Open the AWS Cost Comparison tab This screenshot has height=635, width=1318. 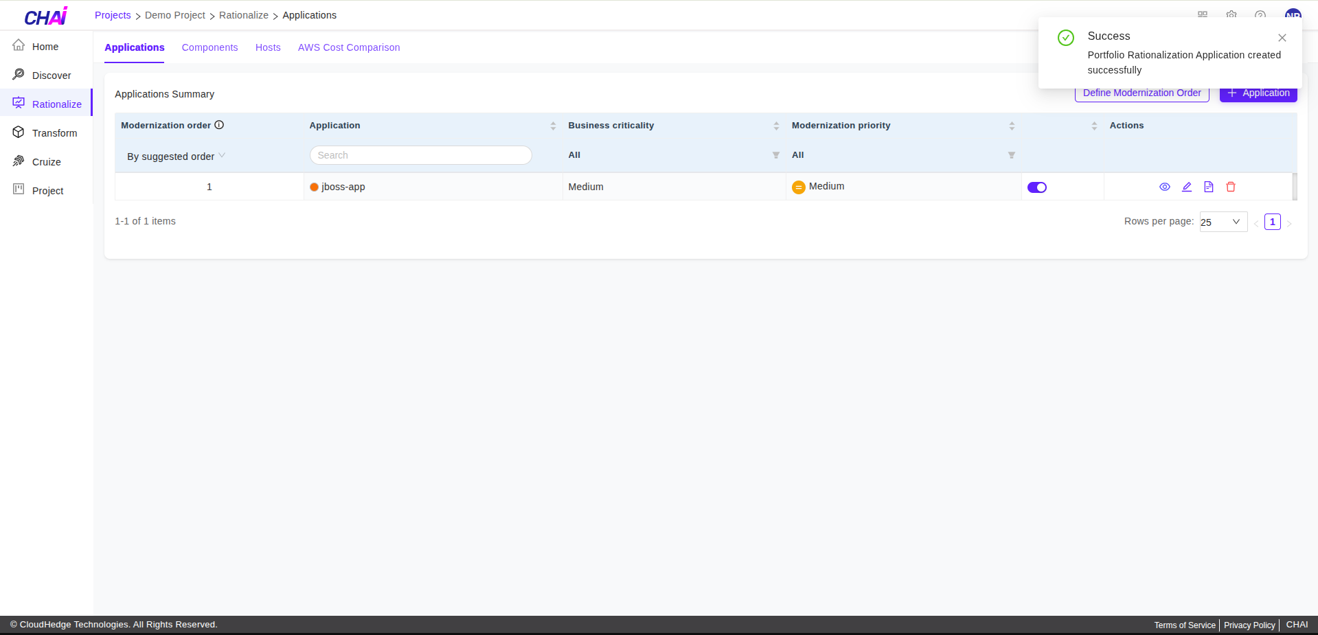click(x=349, y=47)
